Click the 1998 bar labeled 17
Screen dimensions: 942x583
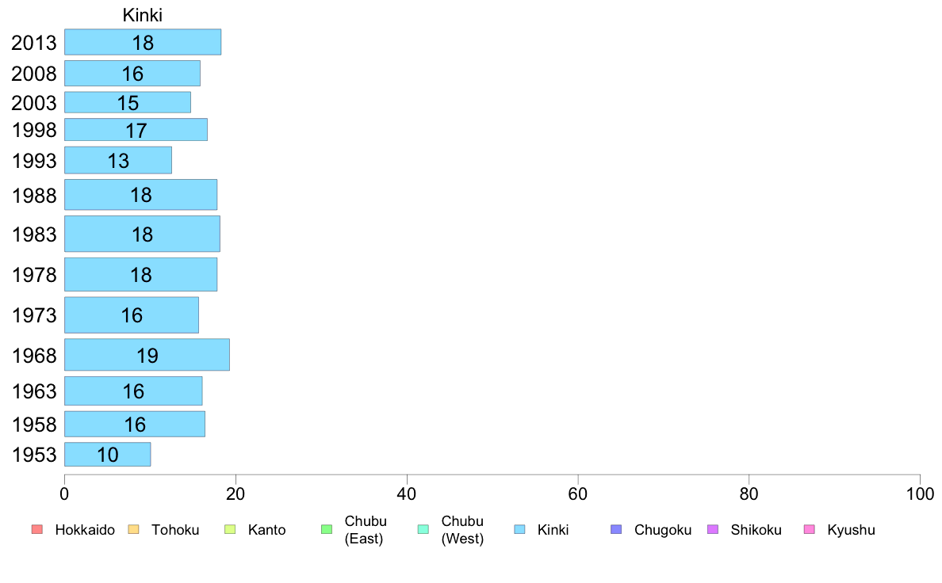[136, 130]
